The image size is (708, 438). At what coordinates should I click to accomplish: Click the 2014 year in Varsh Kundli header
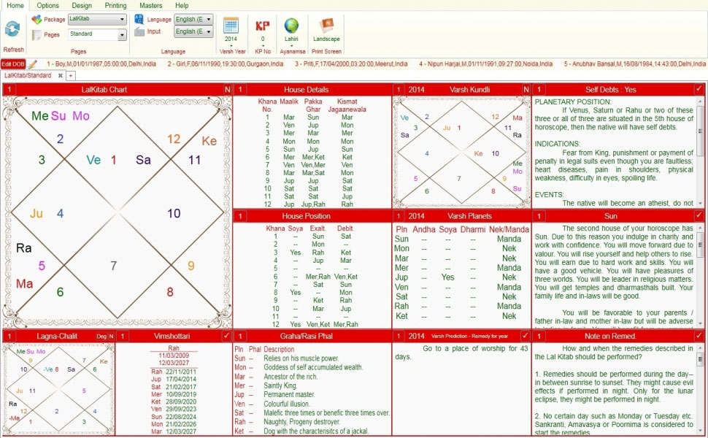tap(416, 89)
